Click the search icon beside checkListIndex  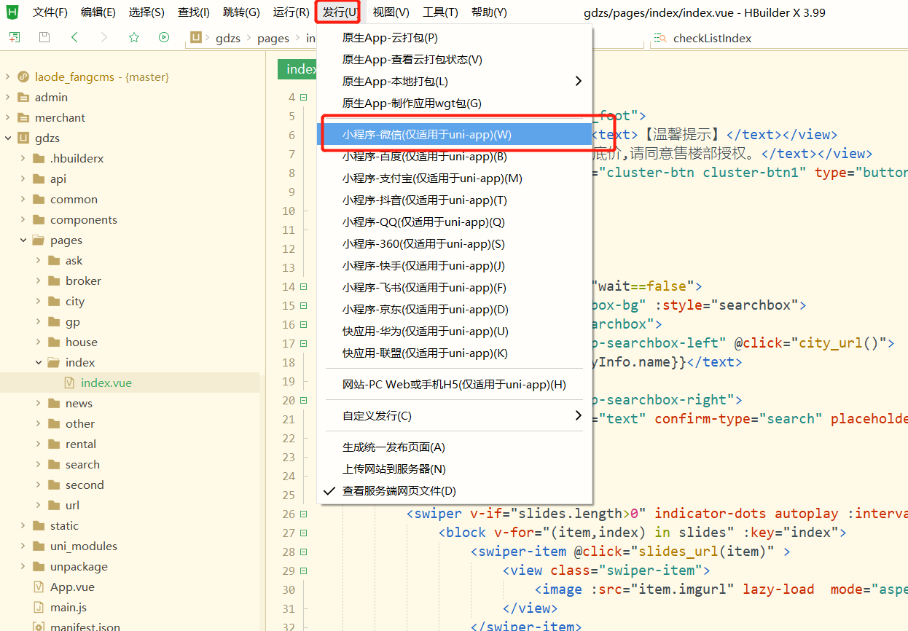tap(660, 38)
